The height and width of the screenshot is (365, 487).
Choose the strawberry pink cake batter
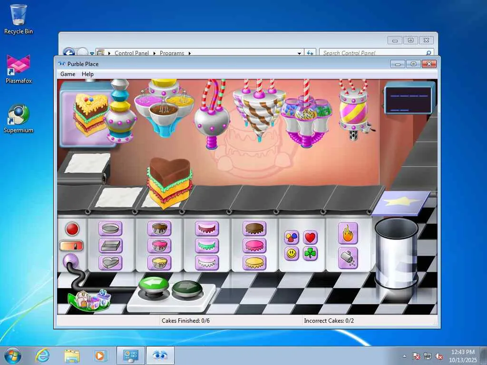coord(159,246)
